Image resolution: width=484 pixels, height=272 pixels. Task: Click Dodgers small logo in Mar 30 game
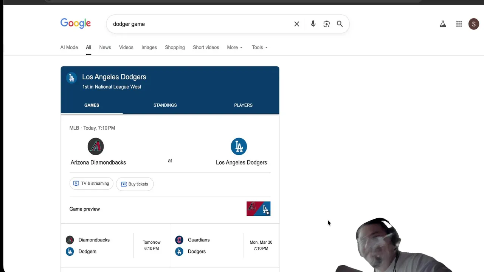click(179, 252)
